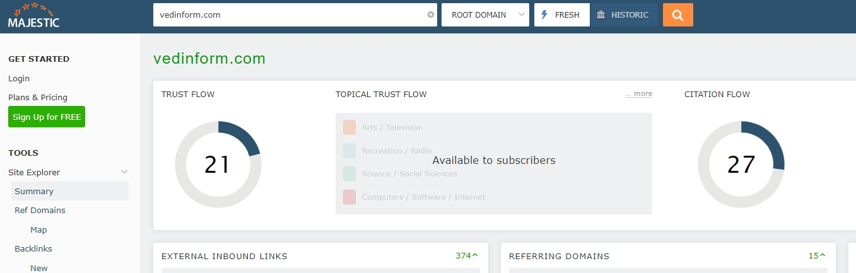Click the domain search input field

[x=287, y=15]
